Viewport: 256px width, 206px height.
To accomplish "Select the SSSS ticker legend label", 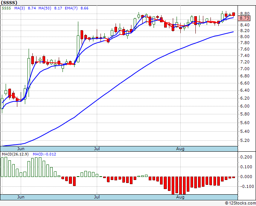I will (6, 8).
